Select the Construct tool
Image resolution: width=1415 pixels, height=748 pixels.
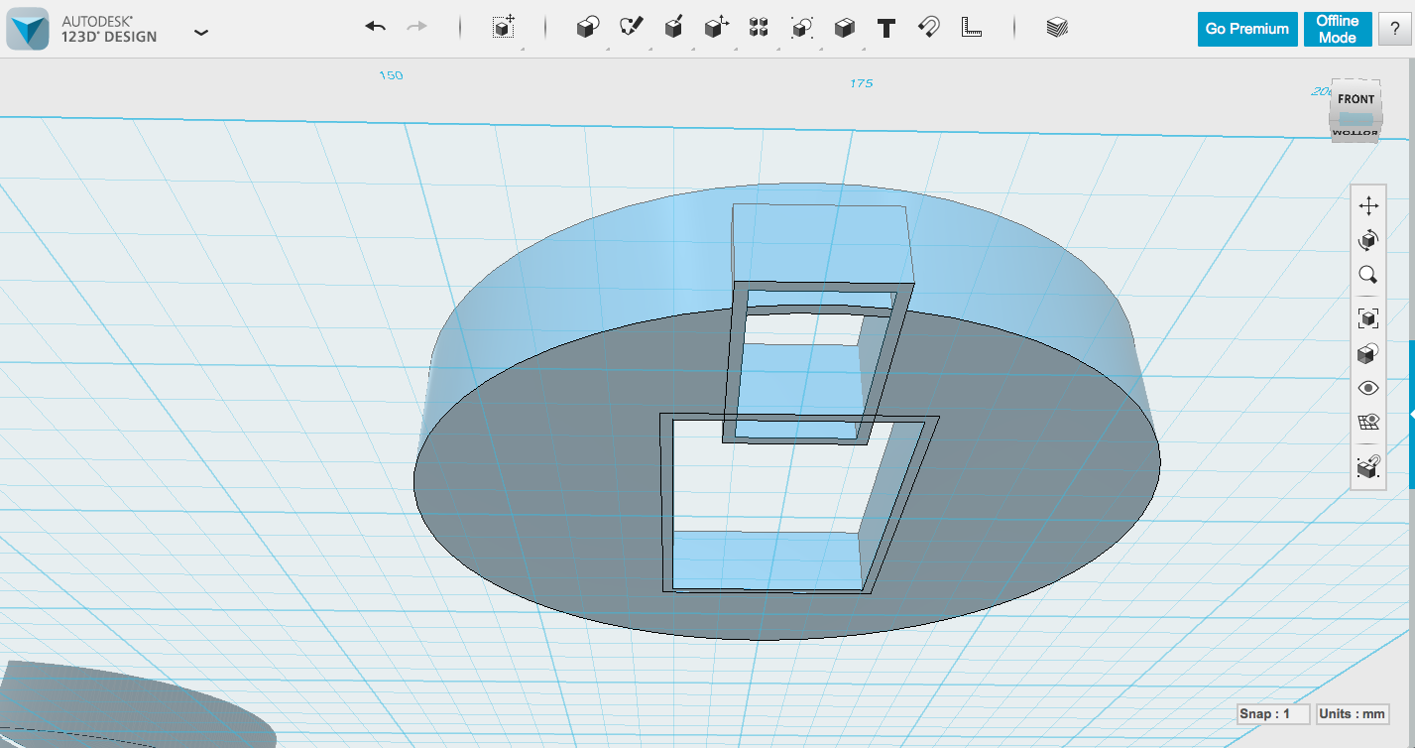[673, 28]
